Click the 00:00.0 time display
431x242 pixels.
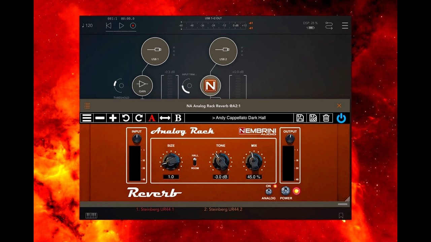pyautogui.click(x=128, y=18)
